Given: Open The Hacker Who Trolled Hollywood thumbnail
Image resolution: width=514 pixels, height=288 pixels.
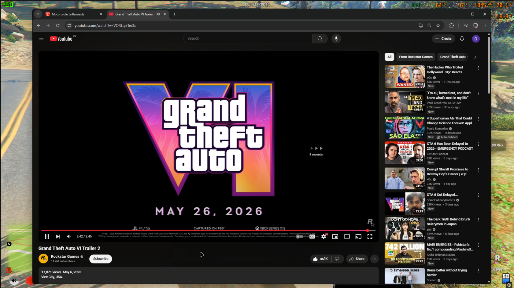Looking at the screenshot, I should coord(405,76).
